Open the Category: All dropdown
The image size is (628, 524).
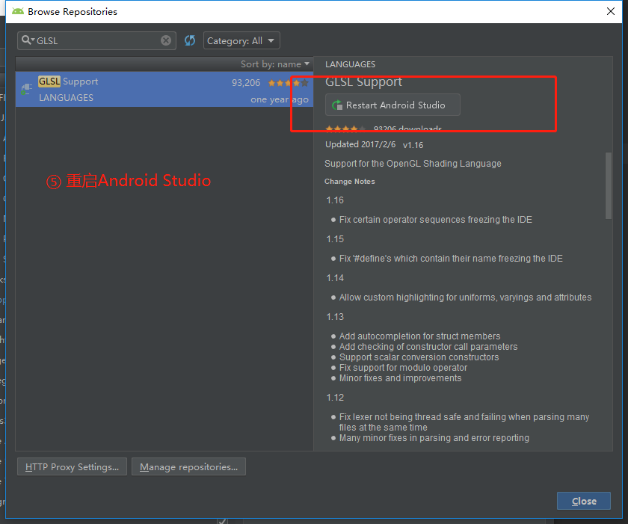click(x=241, y=40)
